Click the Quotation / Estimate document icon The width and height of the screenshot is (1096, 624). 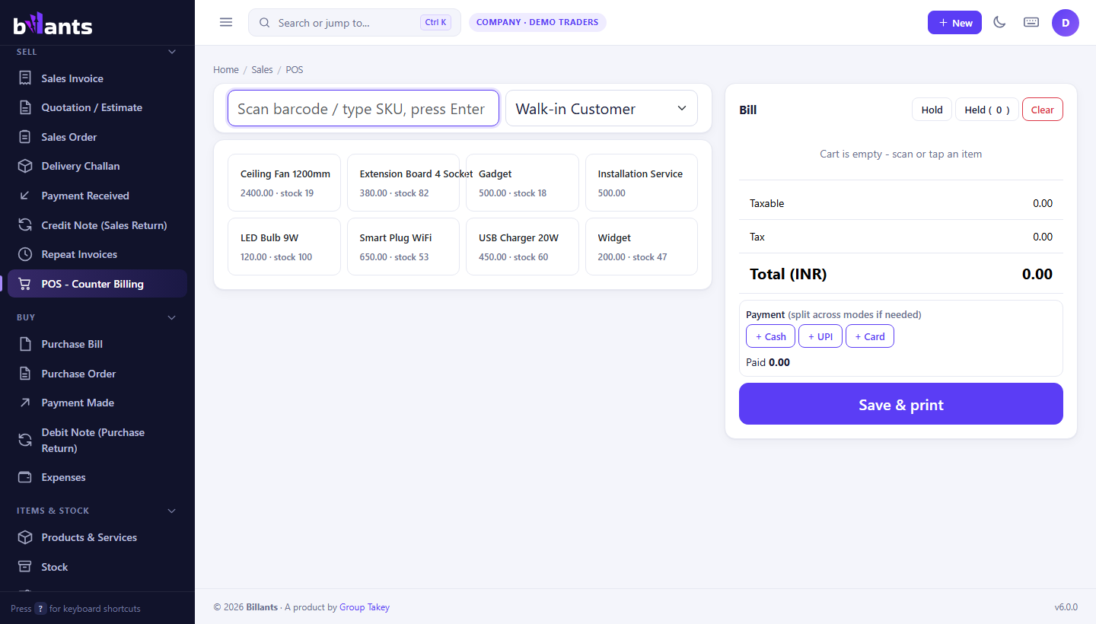[25, 107]
